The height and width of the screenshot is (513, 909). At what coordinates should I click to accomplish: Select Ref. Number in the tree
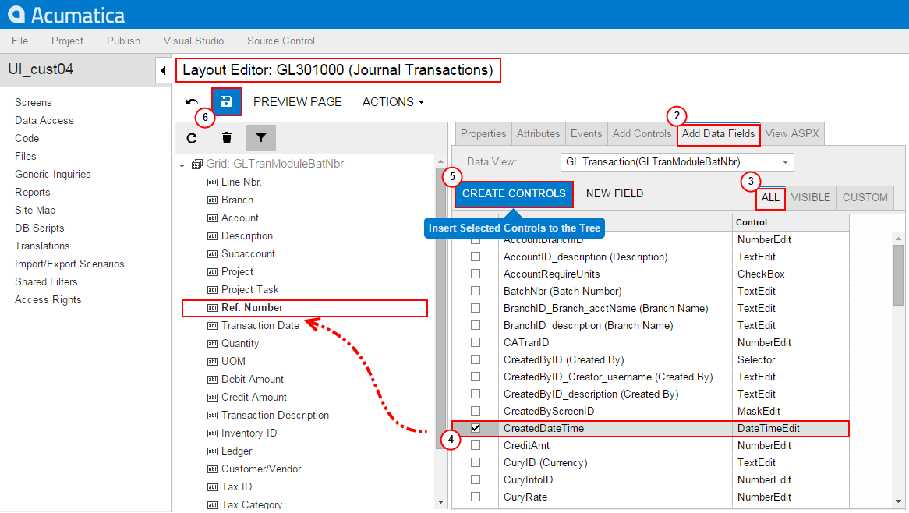click(252, 308)
